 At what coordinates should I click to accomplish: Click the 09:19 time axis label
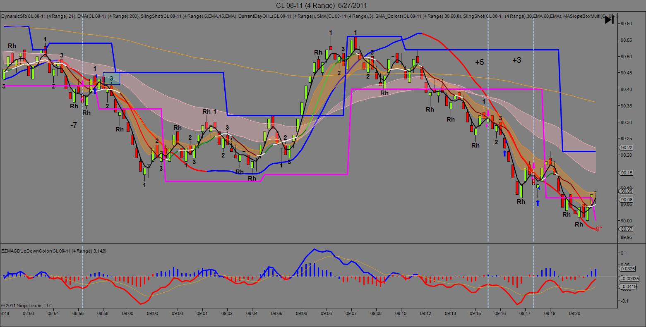(550, 314)
